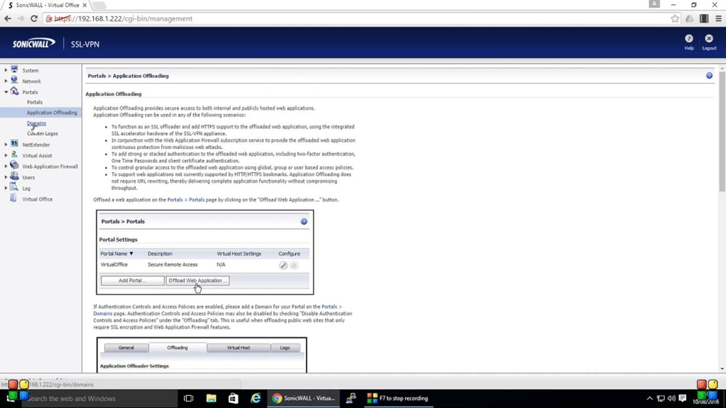The image size is (726, 408).
Task: Expand the Web Application Firewall node
Action: [6, 166]
